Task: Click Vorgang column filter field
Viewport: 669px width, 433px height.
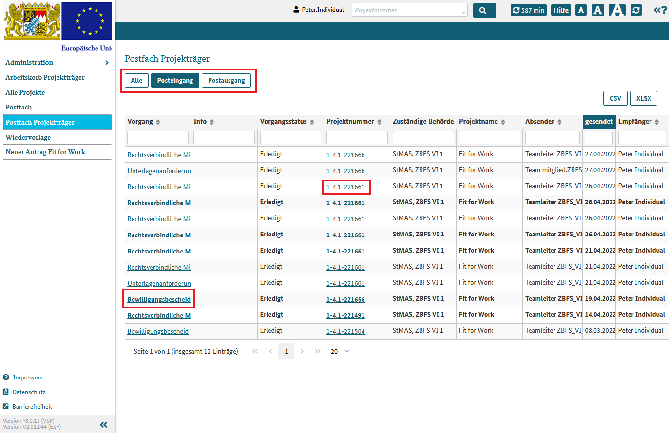Action: [158, 138]
